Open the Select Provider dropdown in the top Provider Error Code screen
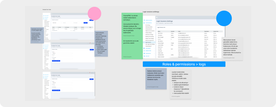This screenshot has height=107, width=276. (x=57, y=23)
